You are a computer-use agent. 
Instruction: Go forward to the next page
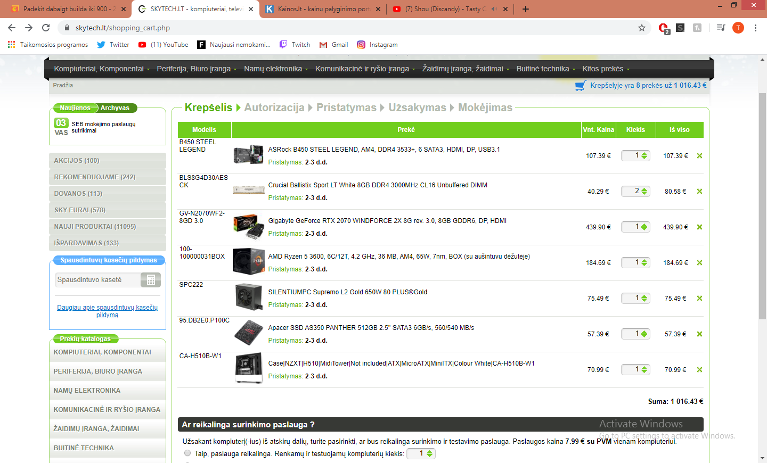coord(29,28)
